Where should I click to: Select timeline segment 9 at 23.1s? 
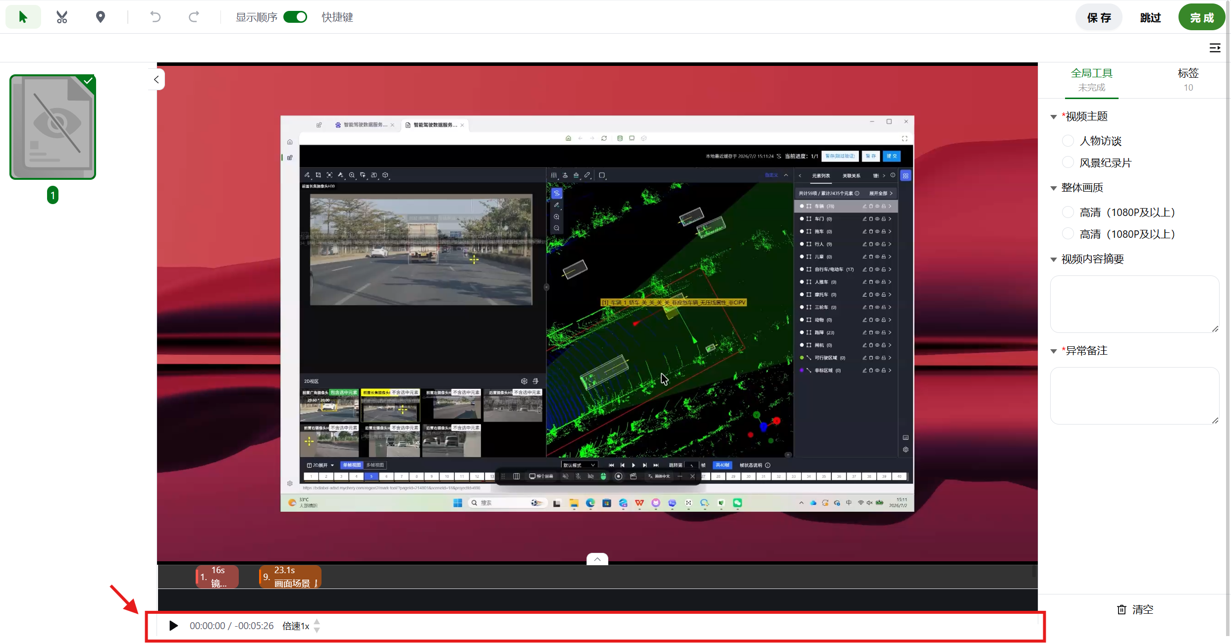[290, 577]
